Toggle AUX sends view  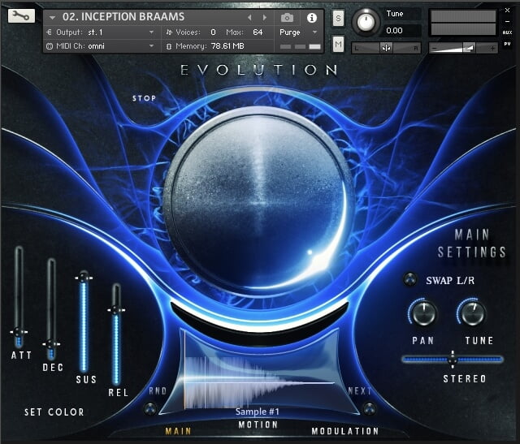coord(507,32)
